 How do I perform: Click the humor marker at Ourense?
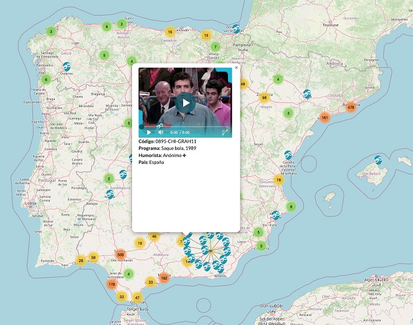(x=67, y=67)
